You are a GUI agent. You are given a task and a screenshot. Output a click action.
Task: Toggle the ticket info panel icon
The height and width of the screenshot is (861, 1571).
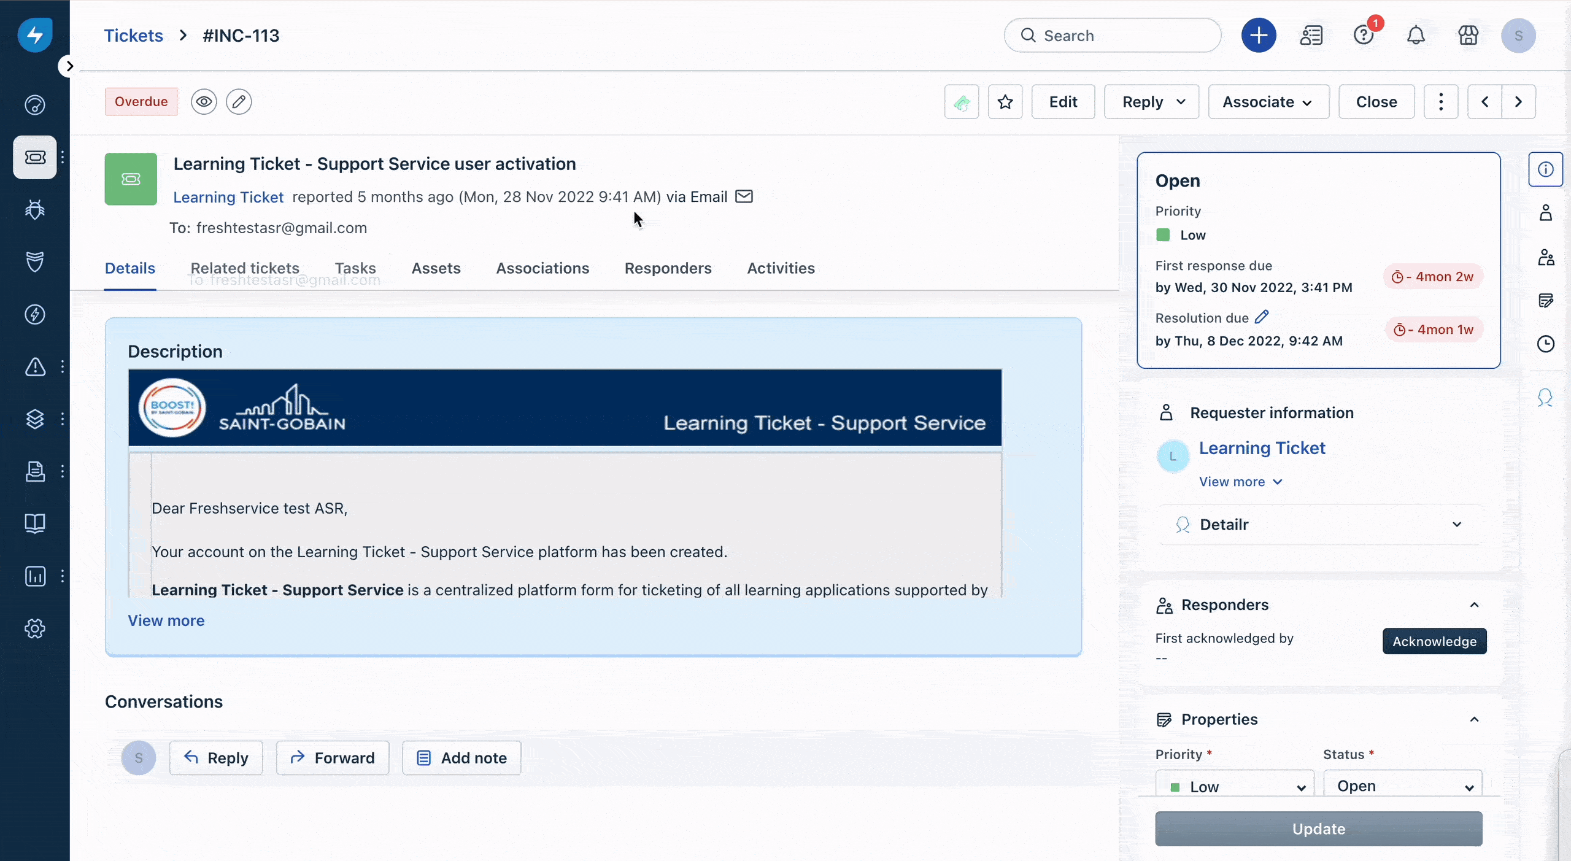[x=1545, y=169]
